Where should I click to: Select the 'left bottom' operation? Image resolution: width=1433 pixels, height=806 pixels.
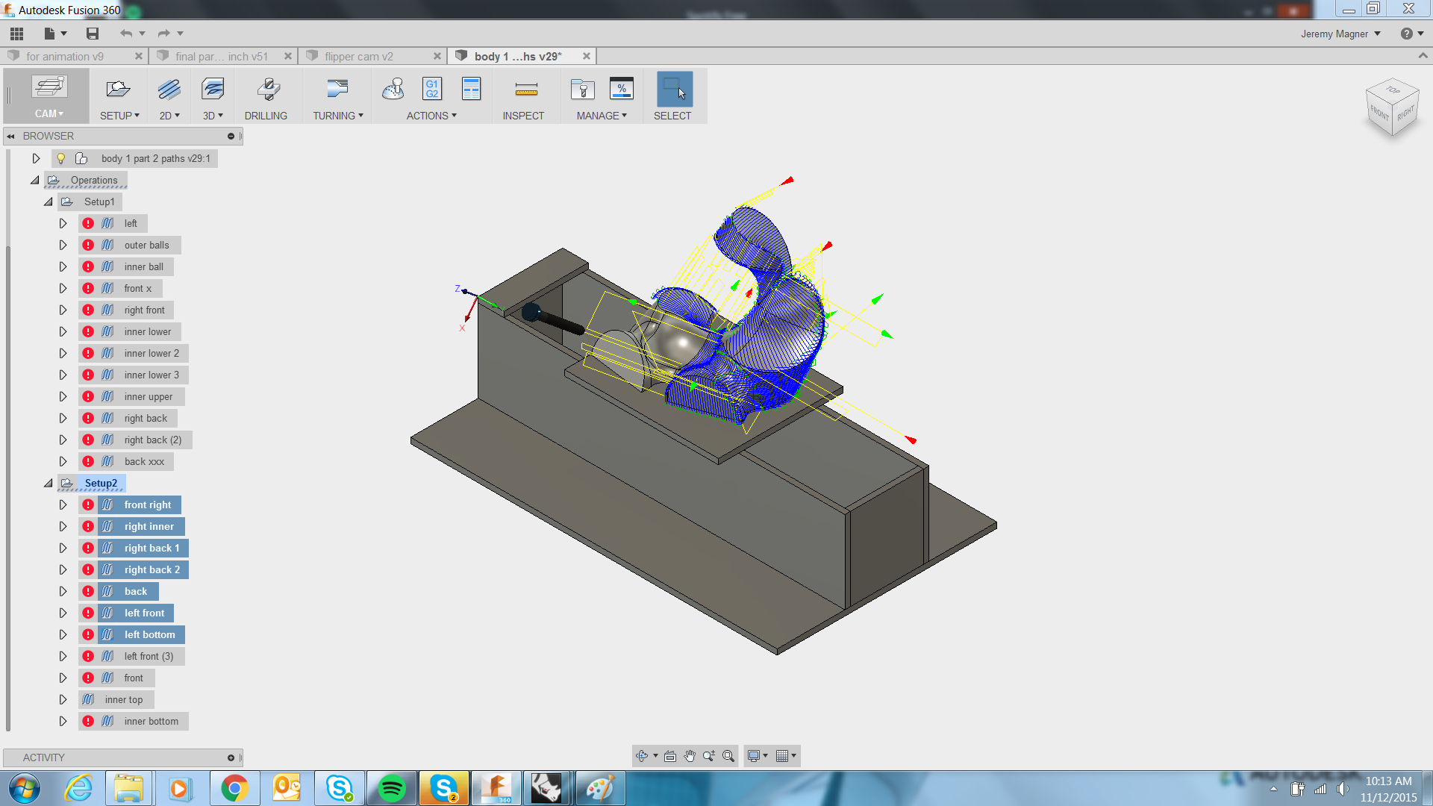(x=150, y=634)
